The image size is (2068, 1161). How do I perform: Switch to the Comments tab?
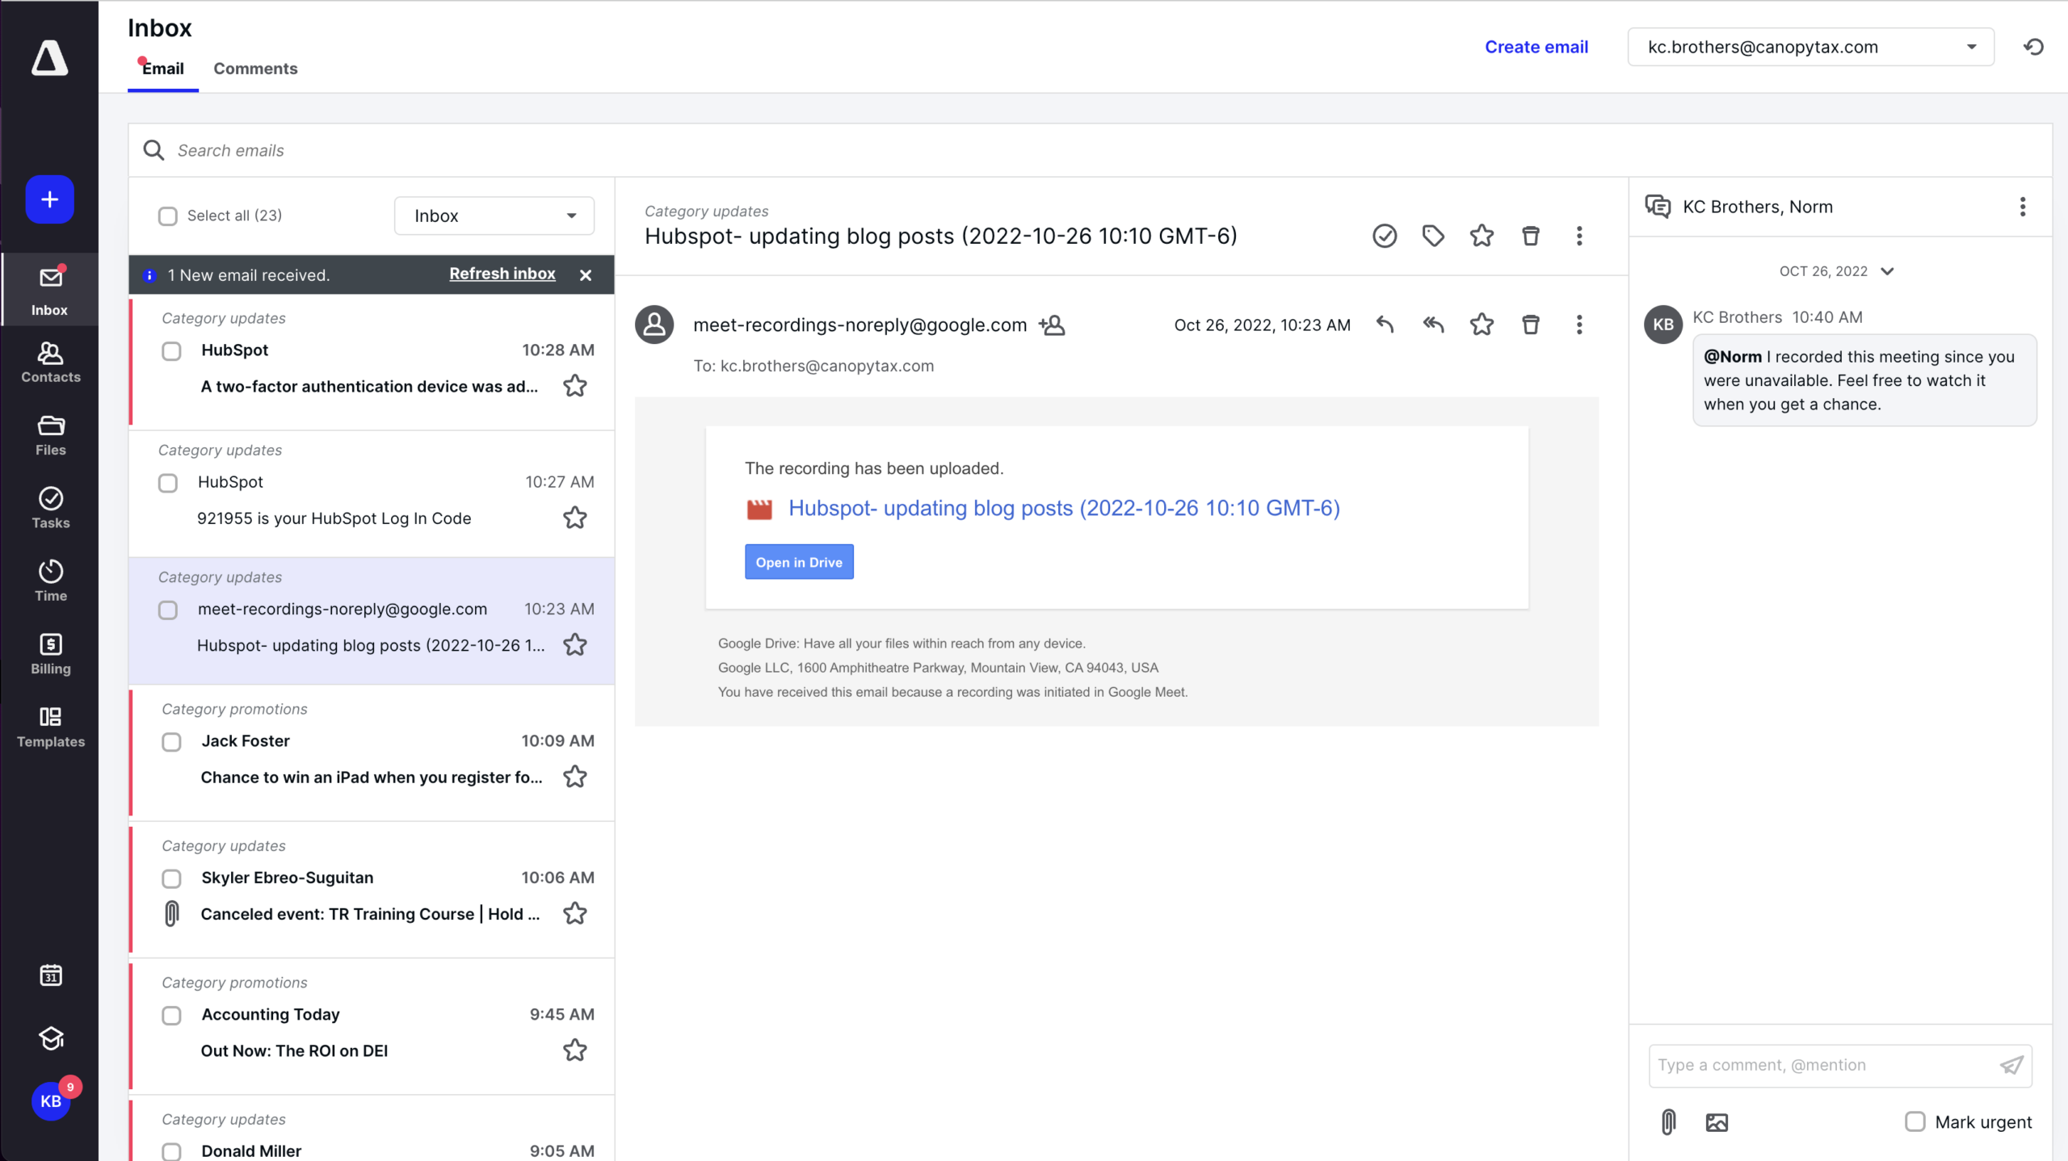(255, 69)
